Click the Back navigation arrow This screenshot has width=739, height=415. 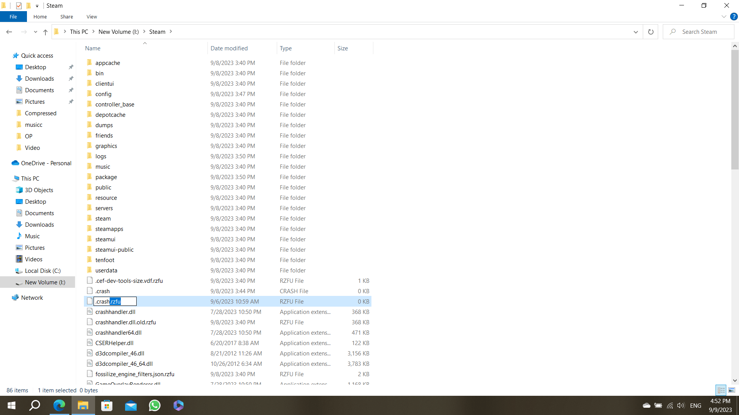tap(9, 32)
